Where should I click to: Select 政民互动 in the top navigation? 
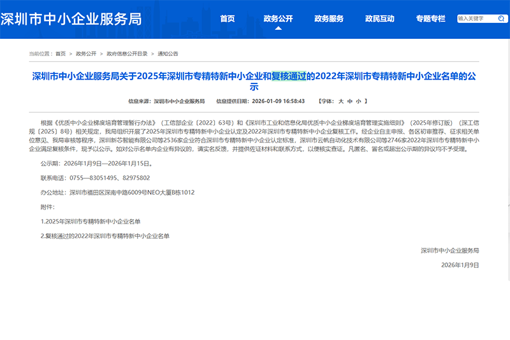coord(379,18)
